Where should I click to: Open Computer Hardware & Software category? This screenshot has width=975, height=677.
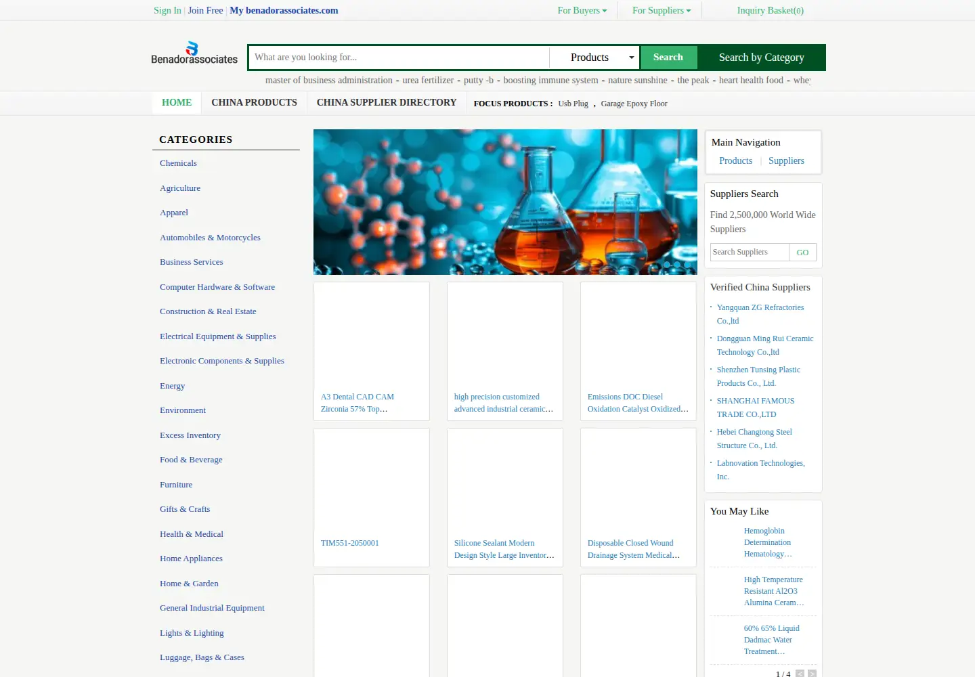click(x=217, y=287)
